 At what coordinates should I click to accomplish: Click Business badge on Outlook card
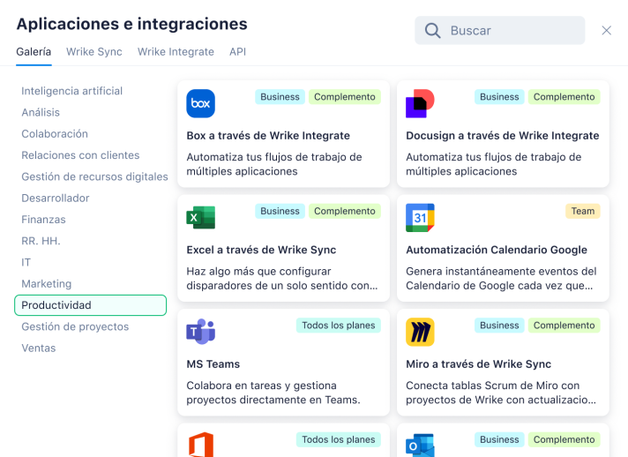[x=499, y=439]
